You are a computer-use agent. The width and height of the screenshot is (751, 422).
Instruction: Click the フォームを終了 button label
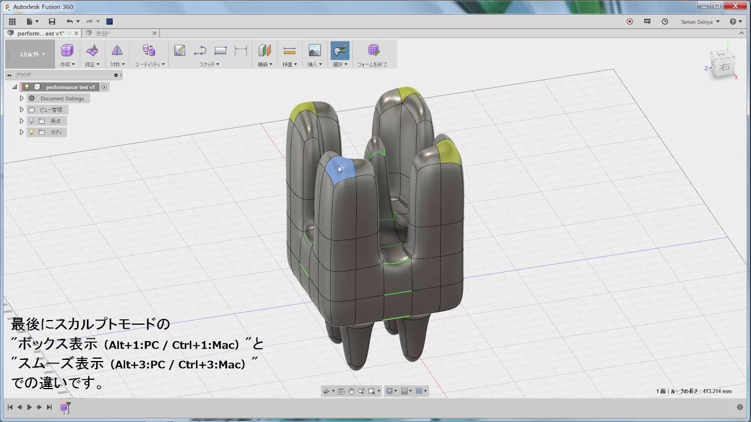[373, 64]
